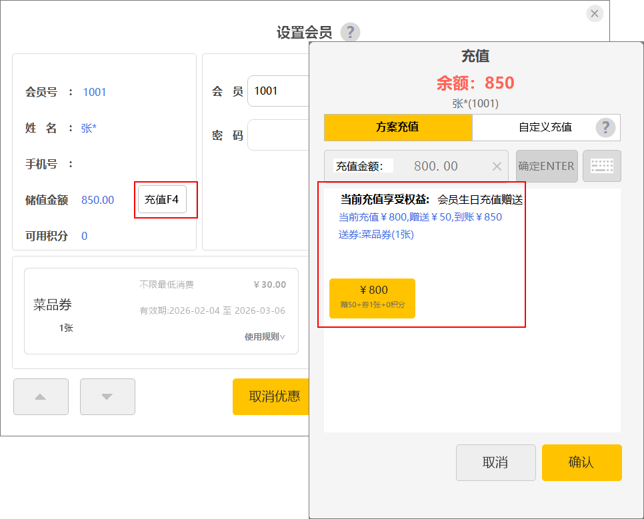Click the 会员 input field containing 1001
The width and height of the screenshot is (644, 519).
(x=280, y=91)
